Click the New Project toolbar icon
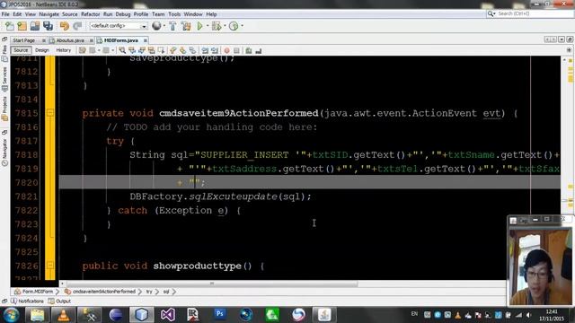Screen dimensions: 575x323 (22, 26)
